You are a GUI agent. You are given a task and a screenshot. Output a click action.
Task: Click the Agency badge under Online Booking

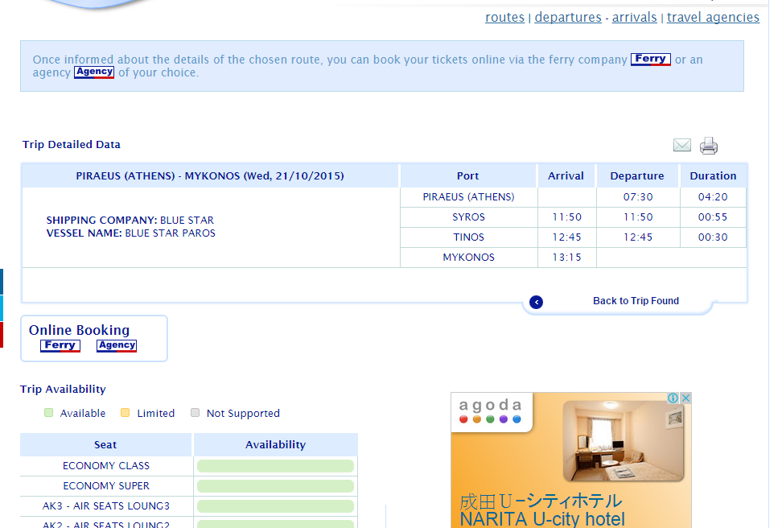[116, 345]
